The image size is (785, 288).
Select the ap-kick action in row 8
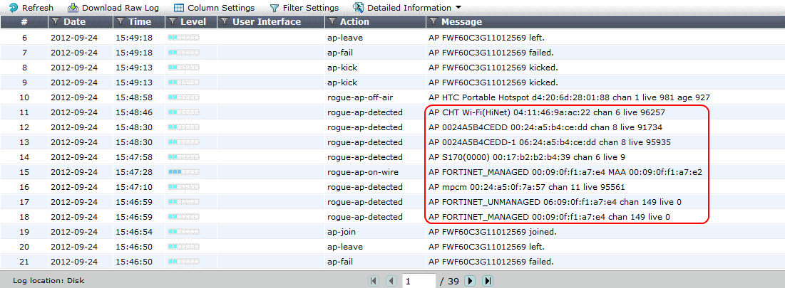342,68
